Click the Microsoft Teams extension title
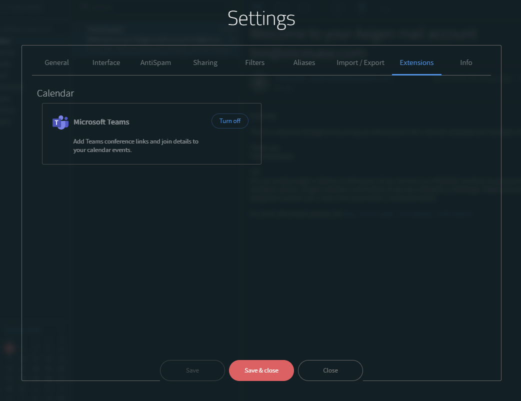The height and width of the screenshot is (401, 521). click(101, 122)
